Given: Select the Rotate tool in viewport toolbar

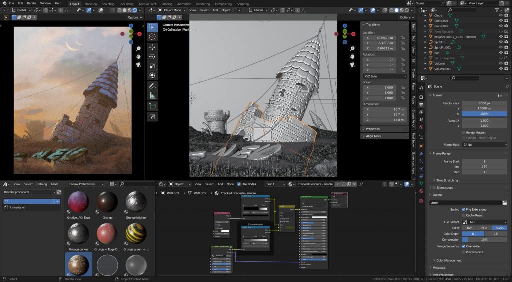Looking at the screenshot, I should pyautogui.click(x=153, y=56).
